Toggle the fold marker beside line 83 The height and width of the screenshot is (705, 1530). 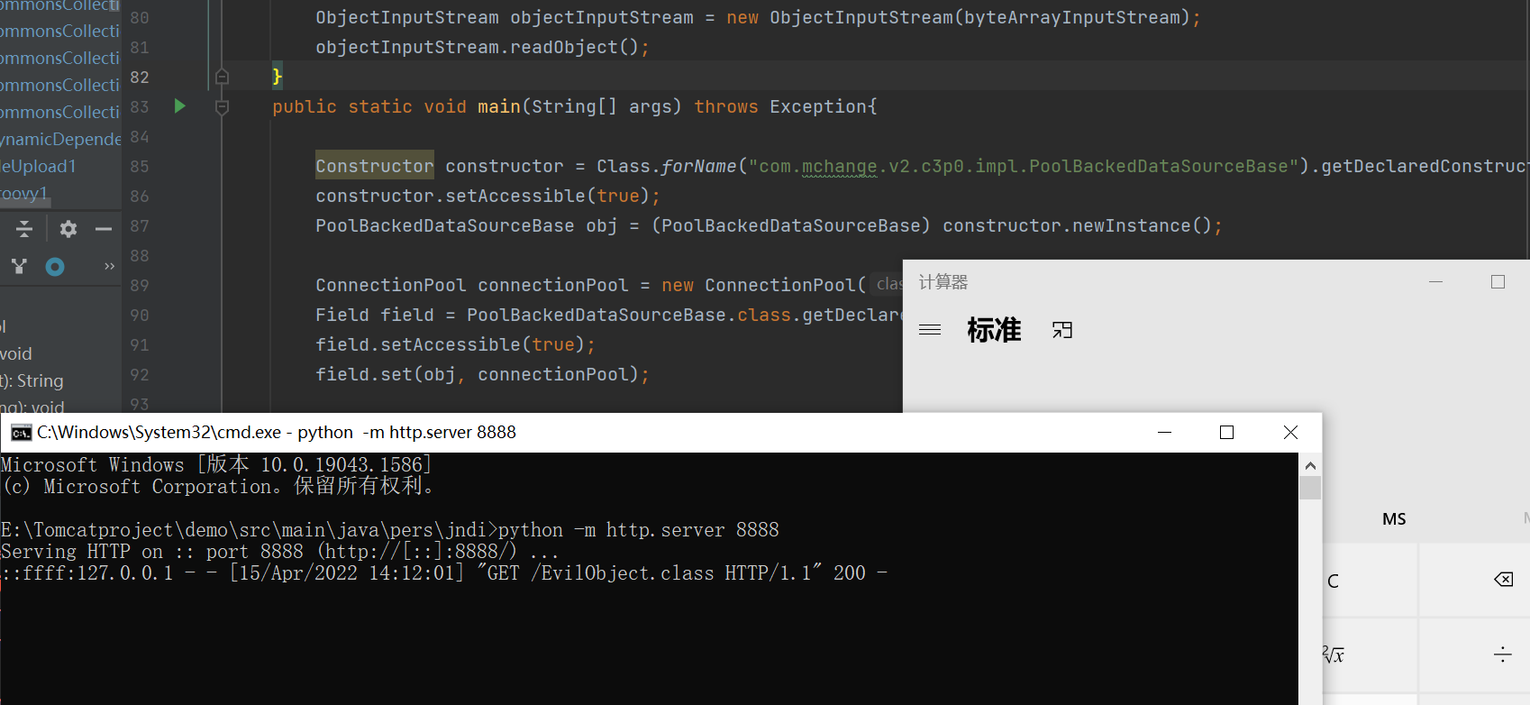tap(222, 107)
